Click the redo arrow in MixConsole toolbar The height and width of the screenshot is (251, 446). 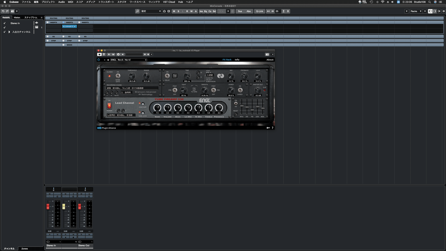(x=7, y=11)
